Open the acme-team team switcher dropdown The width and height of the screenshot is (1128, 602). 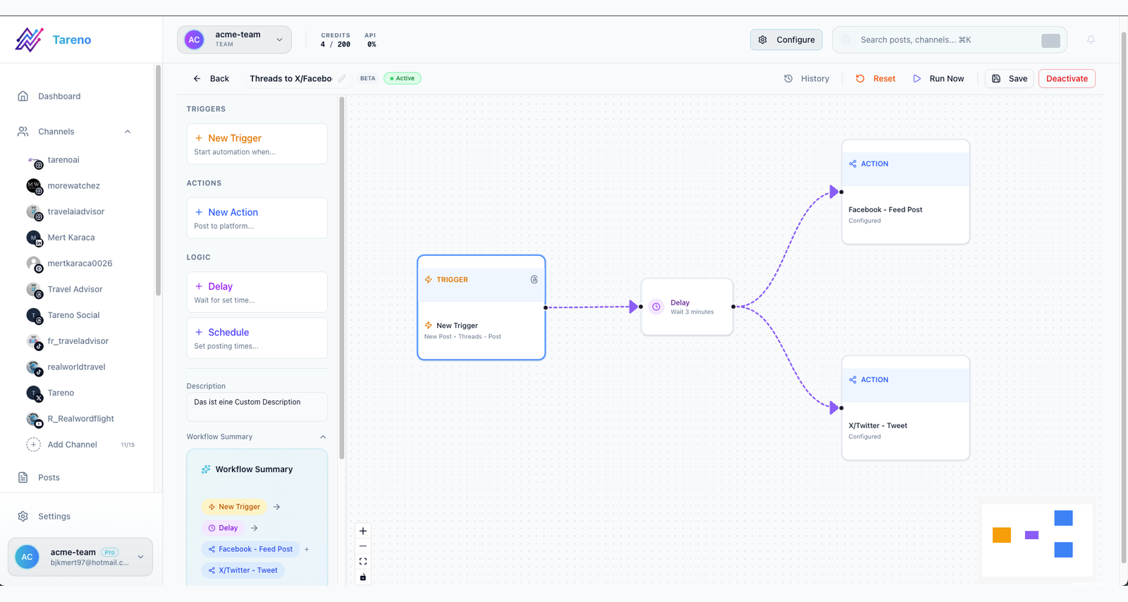point(234,39)
